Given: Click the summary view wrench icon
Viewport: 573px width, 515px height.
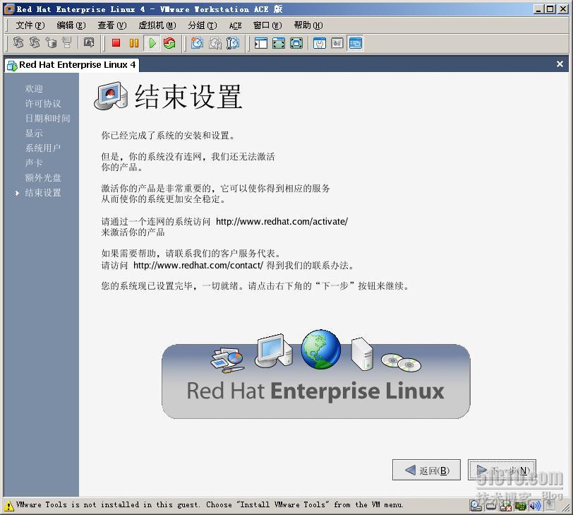Looking at the screenshot, I should pos(320,43).
